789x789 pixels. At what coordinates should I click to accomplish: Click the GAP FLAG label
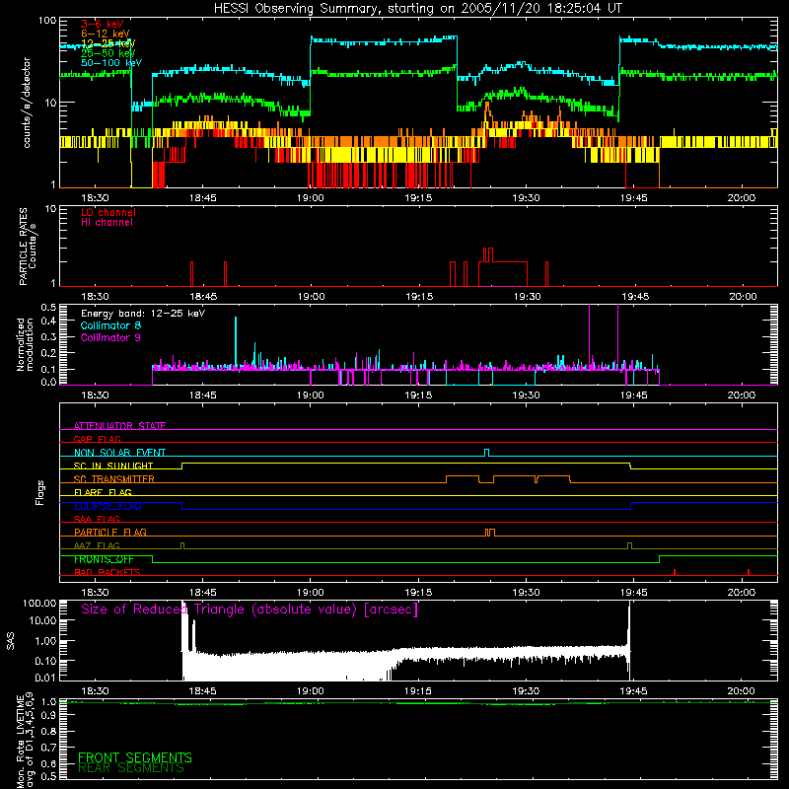pos(97,439)
